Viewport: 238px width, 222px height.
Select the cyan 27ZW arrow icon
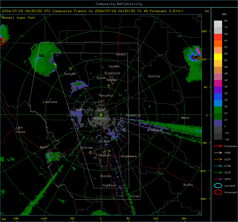click(218, 166)
